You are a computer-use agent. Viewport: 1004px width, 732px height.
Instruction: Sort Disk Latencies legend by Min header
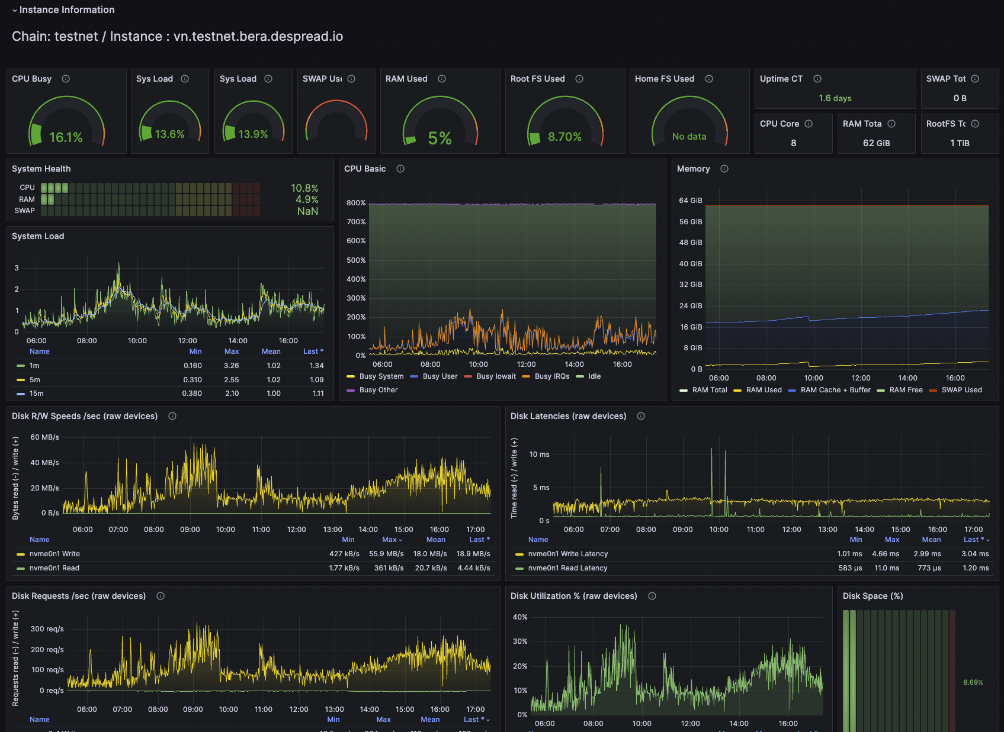(x=856, y=540)
